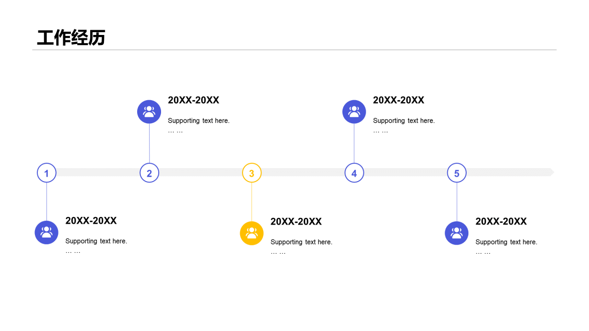The height and width of the screenshot is (331, 589).
Task: Select the supporting text beside the yellow icon
Action: 301,242
